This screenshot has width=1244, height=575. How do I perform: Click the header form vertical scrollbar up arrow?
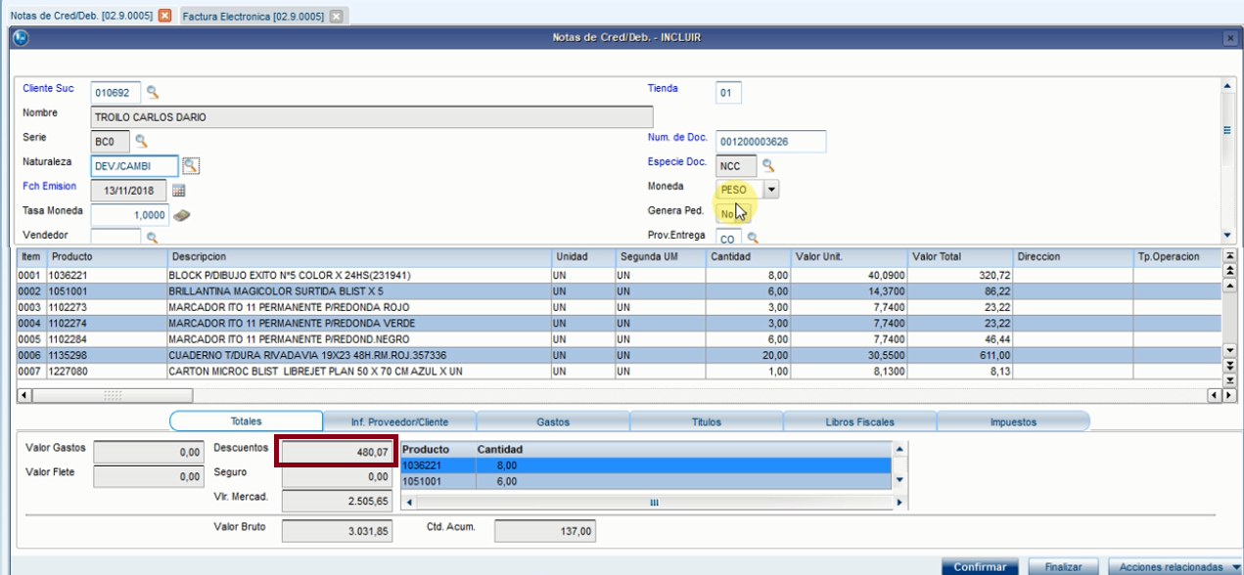pos(1229,86)
